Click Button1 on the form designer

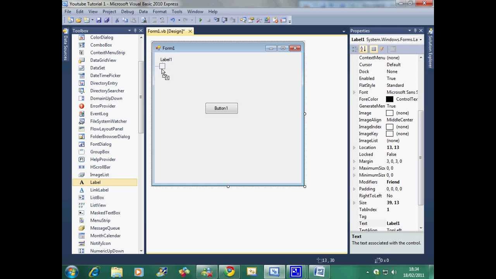(x=222, y=108)
